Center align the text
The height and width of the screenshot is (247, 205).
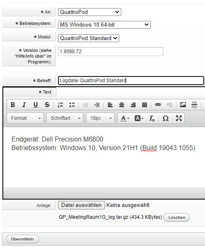point(121,105)
